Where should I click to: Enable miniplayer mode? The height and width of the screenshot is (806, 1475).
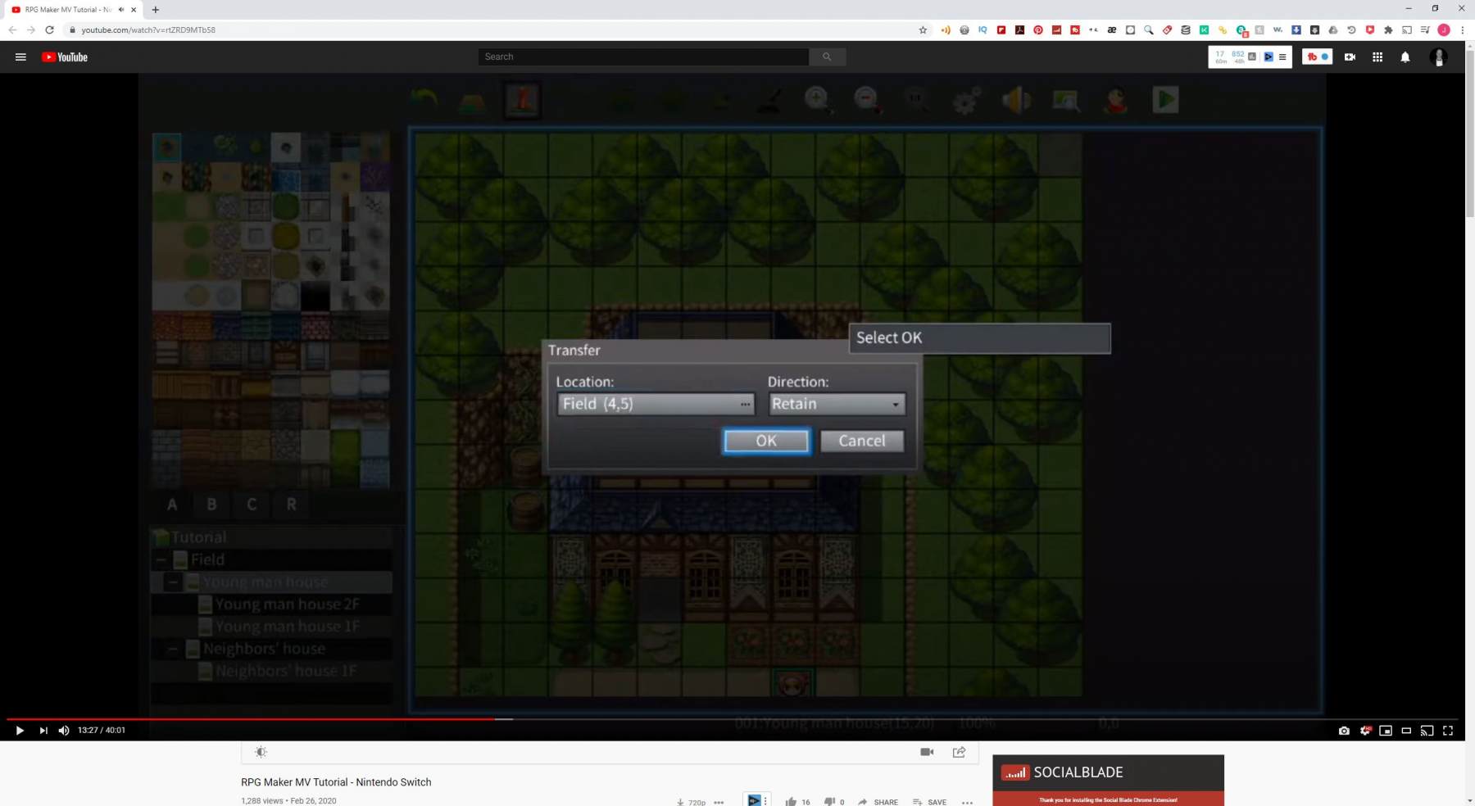tap(1386, 731)
